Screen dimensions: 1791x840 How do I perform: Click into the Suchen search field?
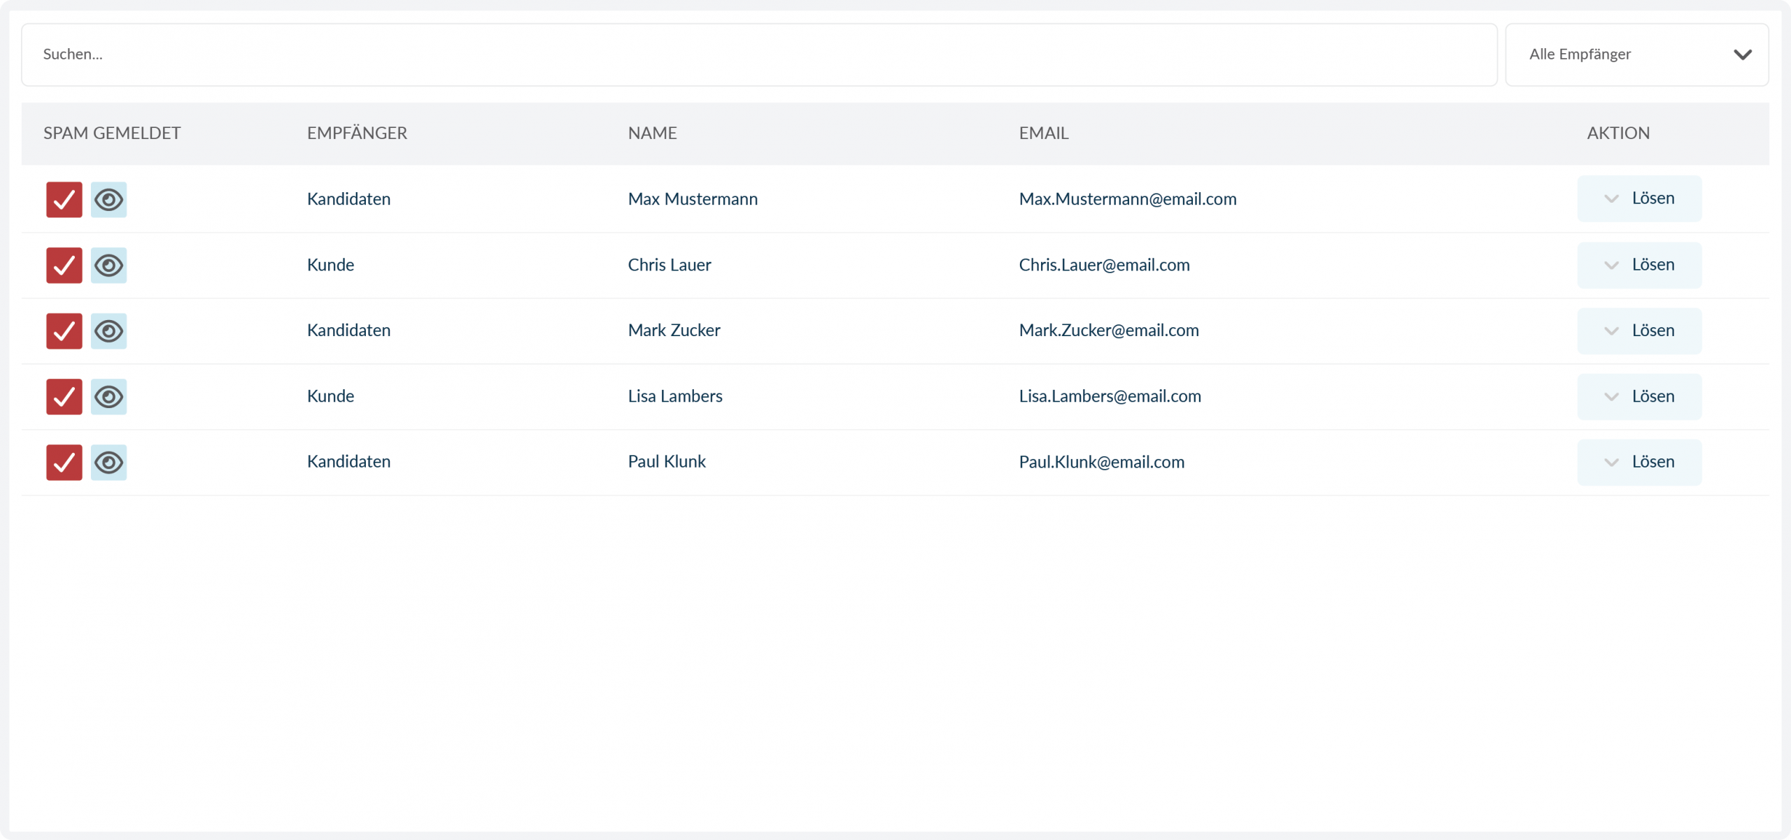758,55
